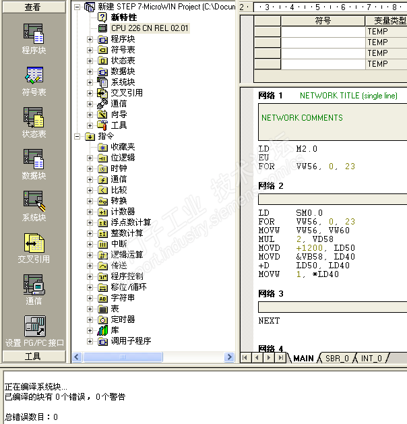Go to next tab with arrow button

point(269,358)
